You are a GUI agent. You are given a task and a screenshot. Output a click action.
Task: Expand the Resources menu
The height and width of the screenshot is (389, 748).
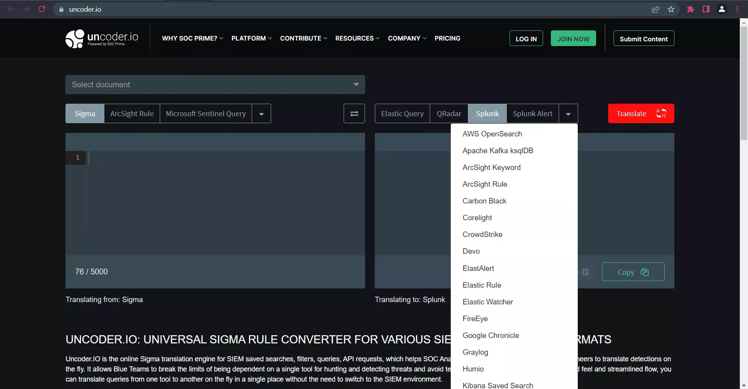357,38
